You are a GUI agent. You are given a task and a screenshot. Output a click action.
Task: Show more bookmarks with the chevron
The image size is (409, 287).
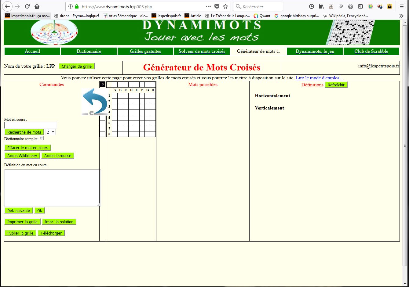point(401,16)
